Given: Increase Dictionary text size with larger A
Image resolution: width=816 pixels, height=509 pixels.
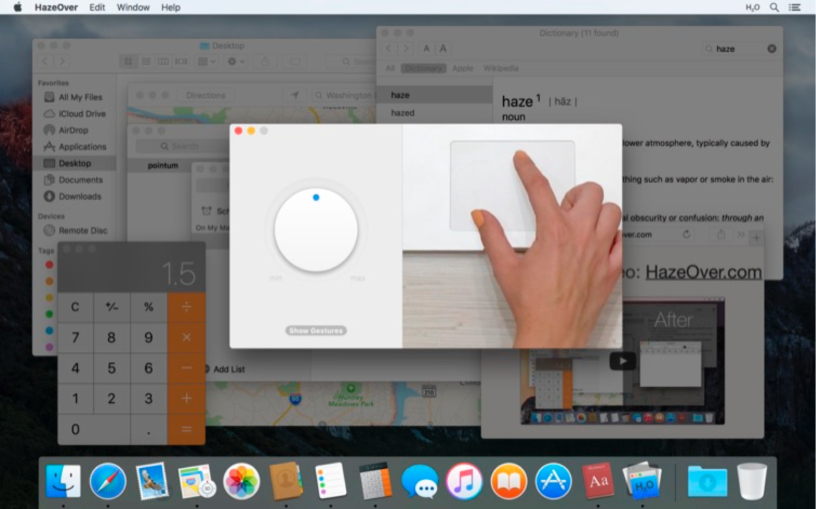Looking at the screenshot, I should click(443, 48).
